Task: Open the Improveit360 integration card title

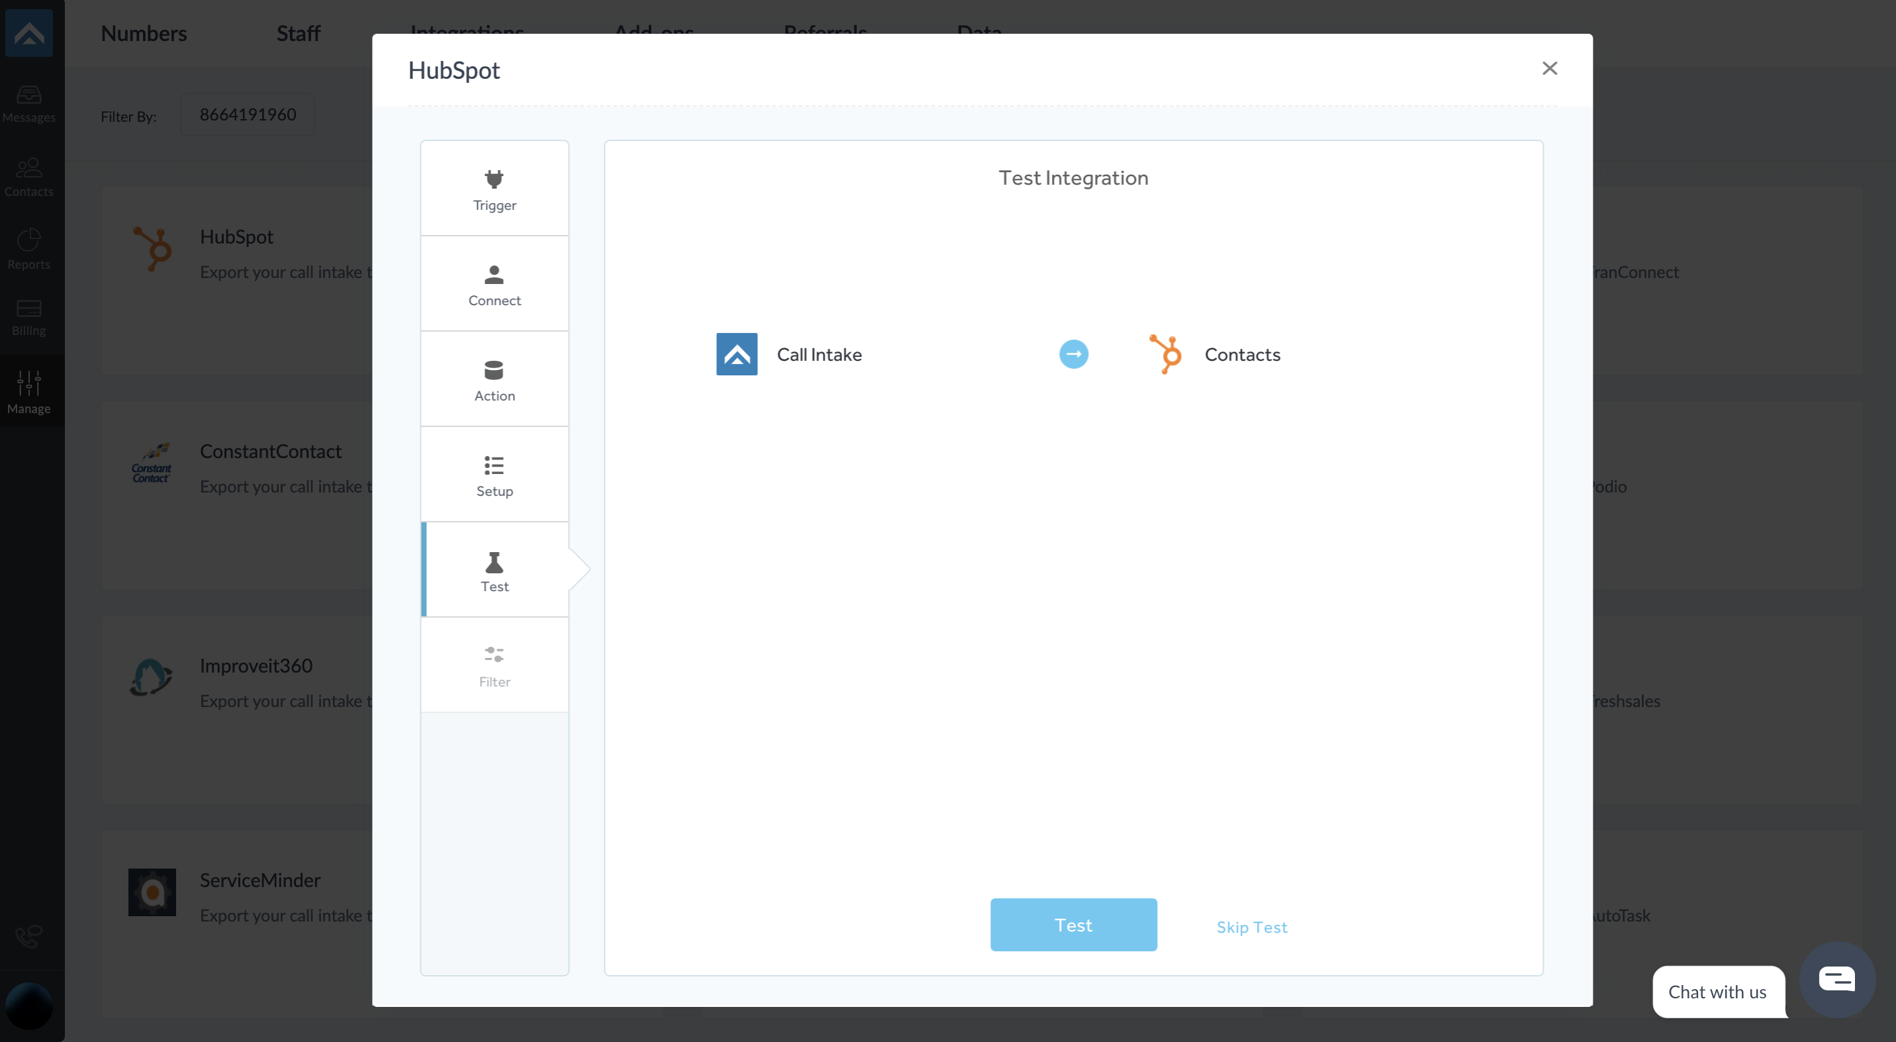Action: point(256,666)
